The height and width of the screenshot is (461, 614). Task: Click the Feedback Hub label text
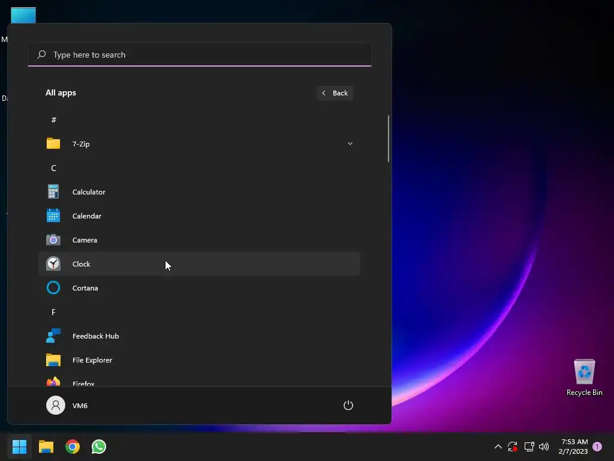coord(95,336)
